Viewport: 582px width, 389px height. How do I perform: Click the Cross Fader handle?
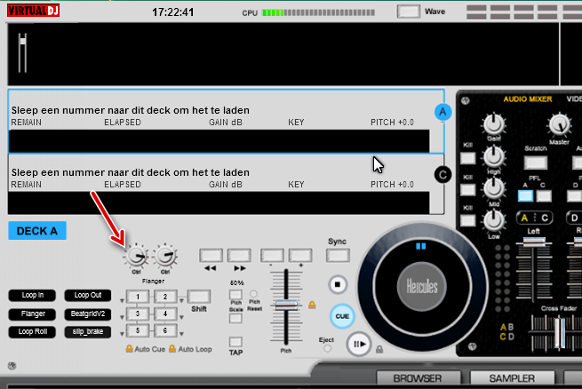pyautogui.click(x=560, y=333)
